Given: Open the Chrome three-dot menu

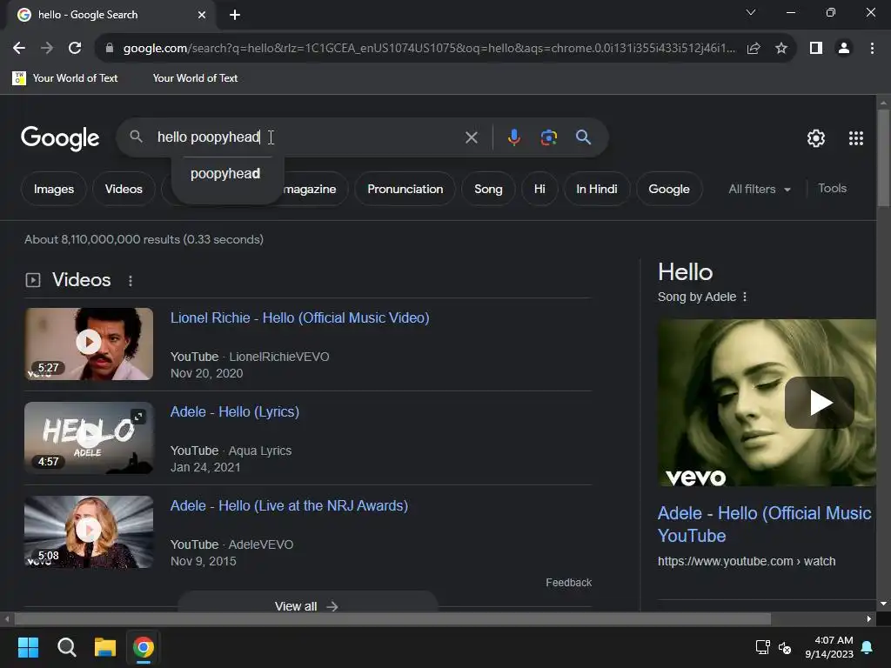Looking at the screenshot, I should (872, 49).
